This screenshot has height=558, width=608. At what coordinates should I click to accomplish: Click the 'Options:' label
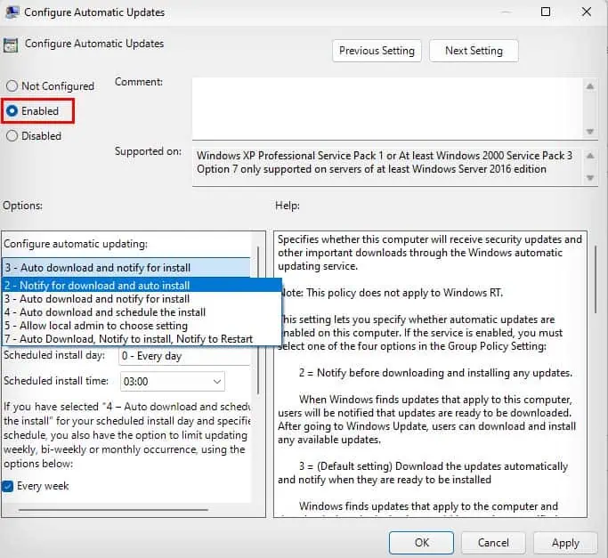22,206
